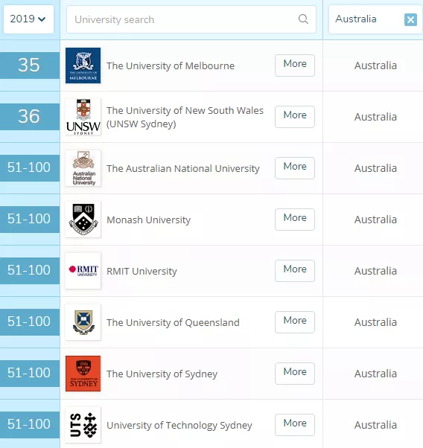Click the Australian National University logo
This screenshot has width=423, height=448.
(x=83, y=168)
